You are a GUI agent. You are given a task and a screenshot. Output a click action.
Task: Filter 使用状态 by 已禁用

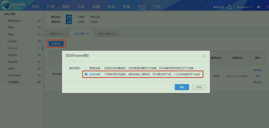tap(81, 22)
